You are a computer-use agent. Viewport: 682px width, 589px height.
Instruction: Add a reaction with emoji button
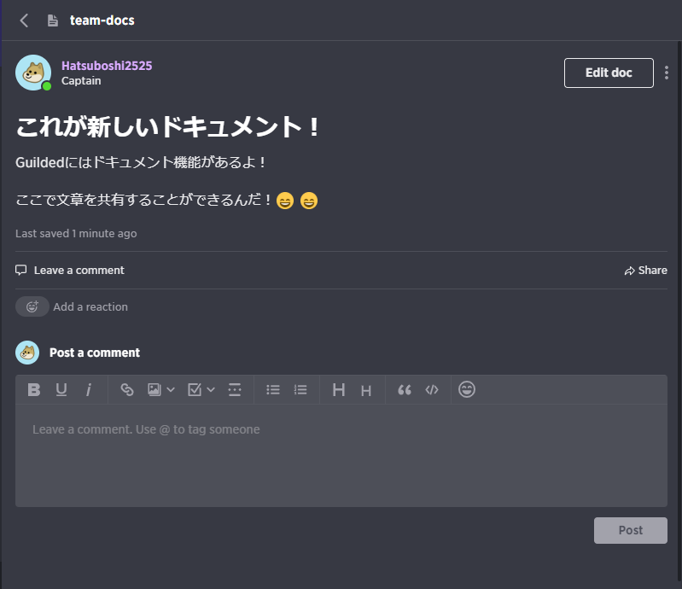coord(32,306)
